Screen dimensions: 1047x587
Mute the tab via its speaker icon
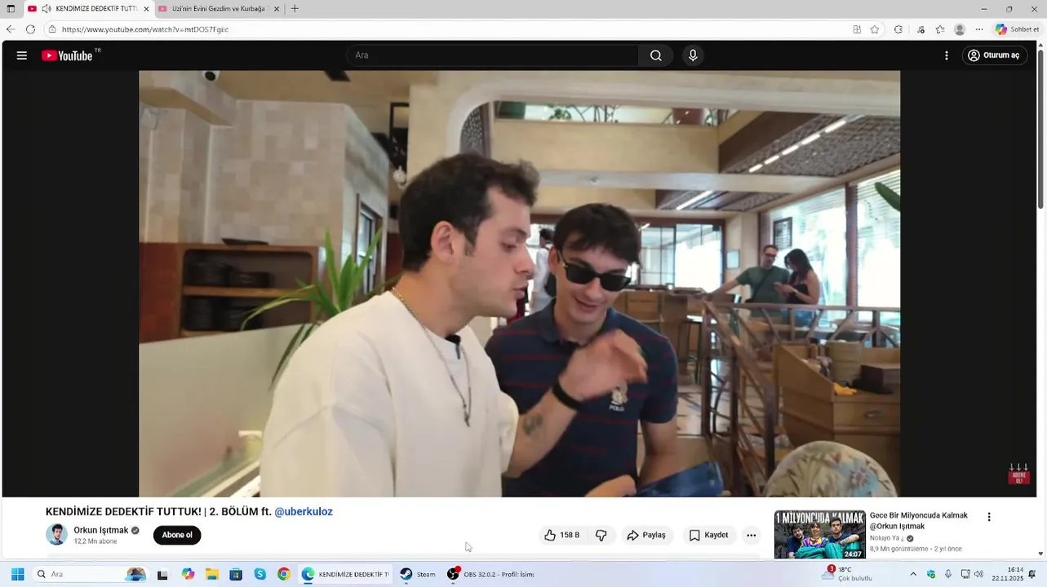(47, 9)
